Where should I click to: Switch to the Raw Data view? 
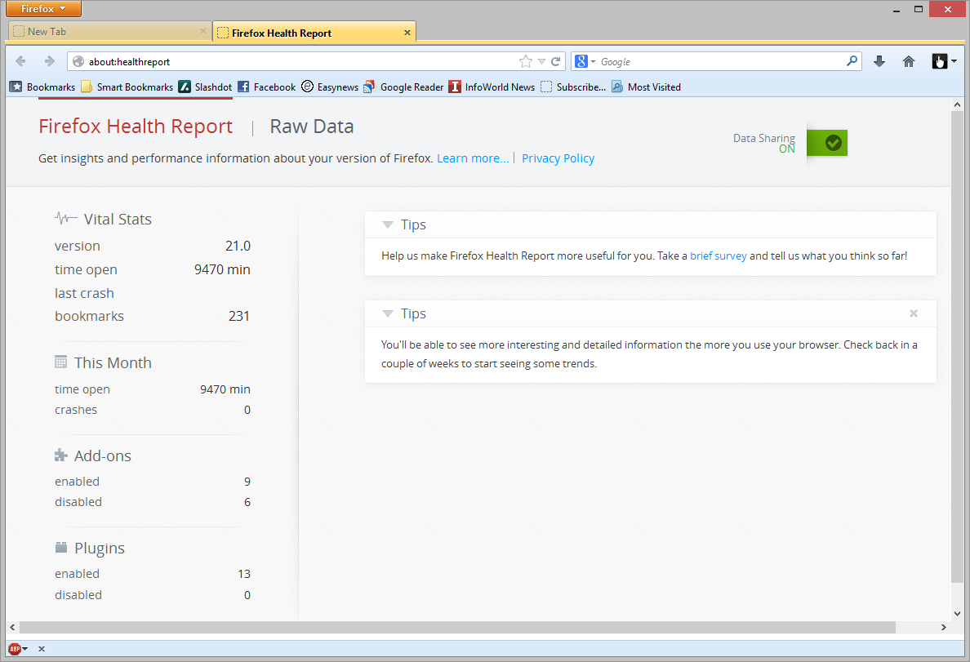[x=312, y=127]
